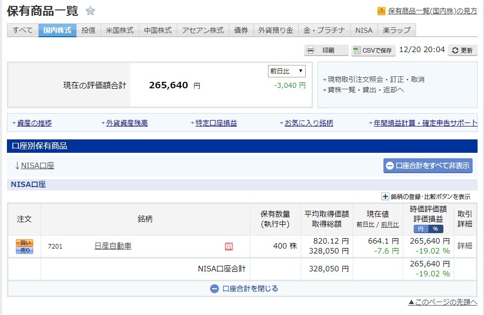Viewport: 484px width, 315px height.
Task: Open 年間損益計算・確定申告サポート link
Action: click(426, 123)
